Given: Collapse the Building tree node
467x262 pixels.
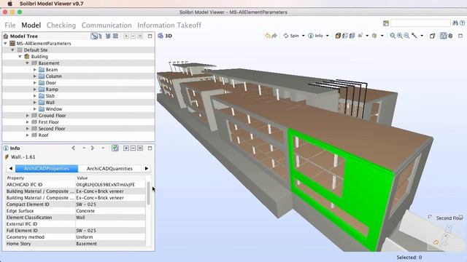Looking at the screenshot, I should coord(20,57).
